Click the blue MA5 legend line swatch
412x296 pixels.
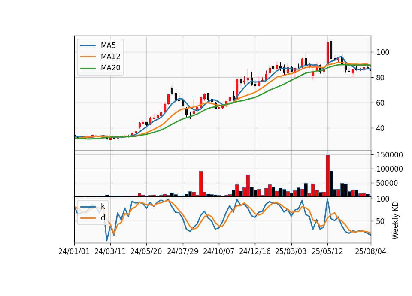coord(88,46)
